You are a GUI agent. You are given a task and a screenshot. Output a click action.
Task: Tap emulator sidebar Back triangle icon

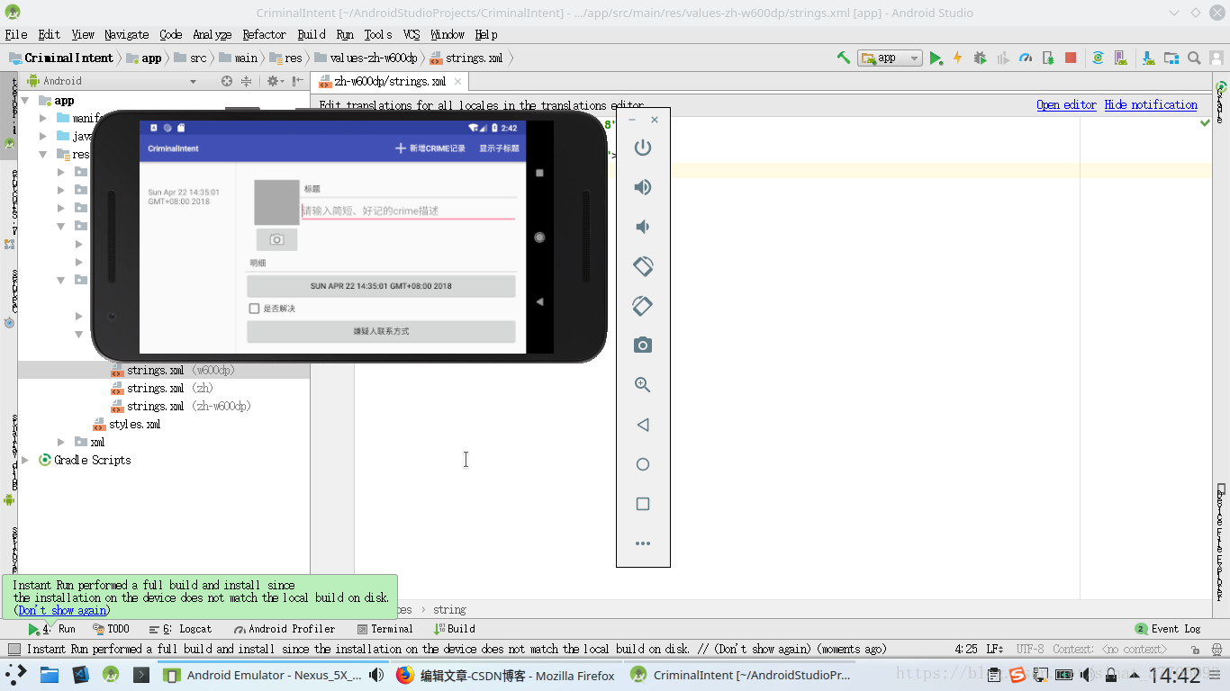click(643, 425)
